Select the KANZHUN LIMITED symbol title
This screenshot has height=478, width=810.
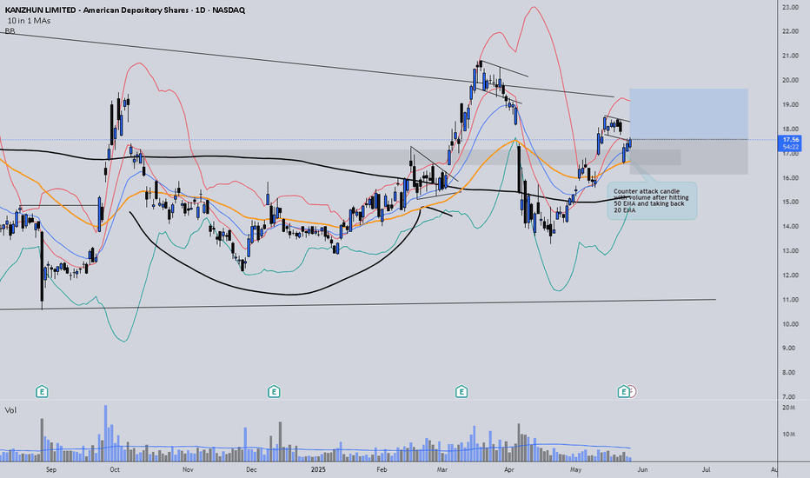125,10
